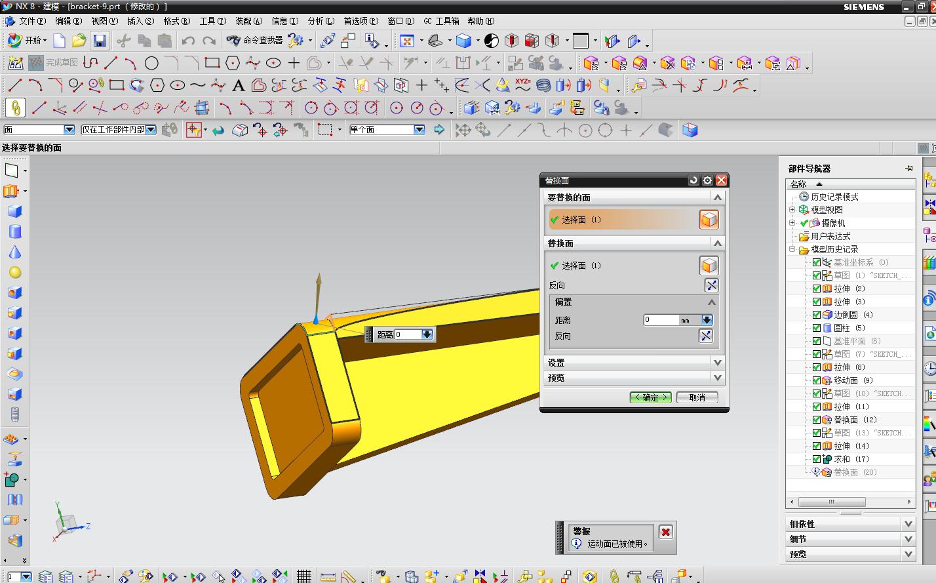Click the Save icon in top toolbar
Image resolution: width=936 pixels, height=583 pixels.
click(x=100, y=41)
